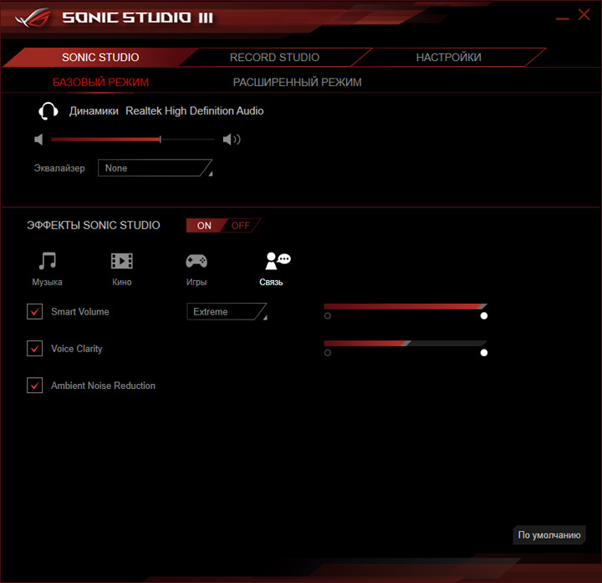Click Smart Volume slider minimum circle
The width and height of the screenshot is (602, 583).
point(328,315)
